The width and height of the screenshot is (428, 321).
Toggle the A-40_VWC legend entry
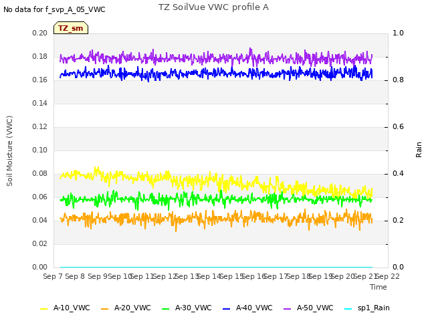click(247, 308)
